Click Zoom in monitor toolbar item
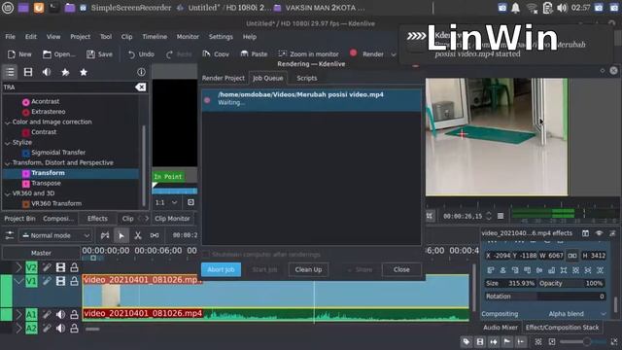622x350 pixels. point(308,54)
